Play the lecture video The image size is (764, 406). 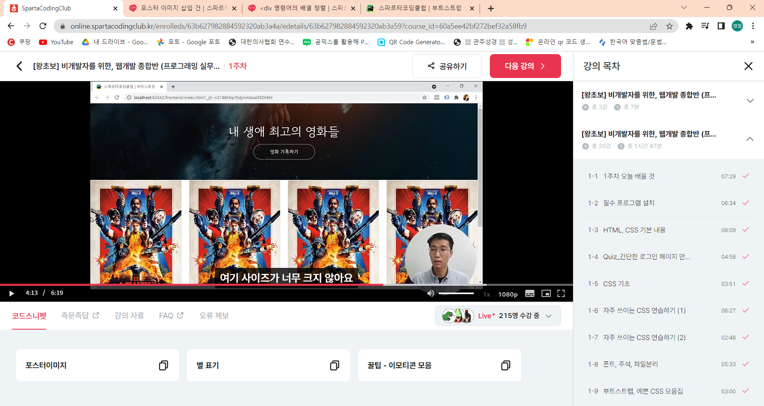(x=12, y=293)
